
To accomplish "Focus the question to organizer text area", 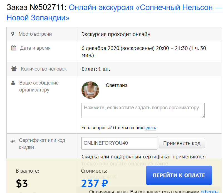I will [143, 110].
